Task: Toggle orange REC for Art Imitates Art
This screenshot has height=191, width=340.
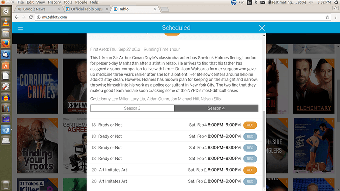Action: pyautogui.click(x=250, y=170)
